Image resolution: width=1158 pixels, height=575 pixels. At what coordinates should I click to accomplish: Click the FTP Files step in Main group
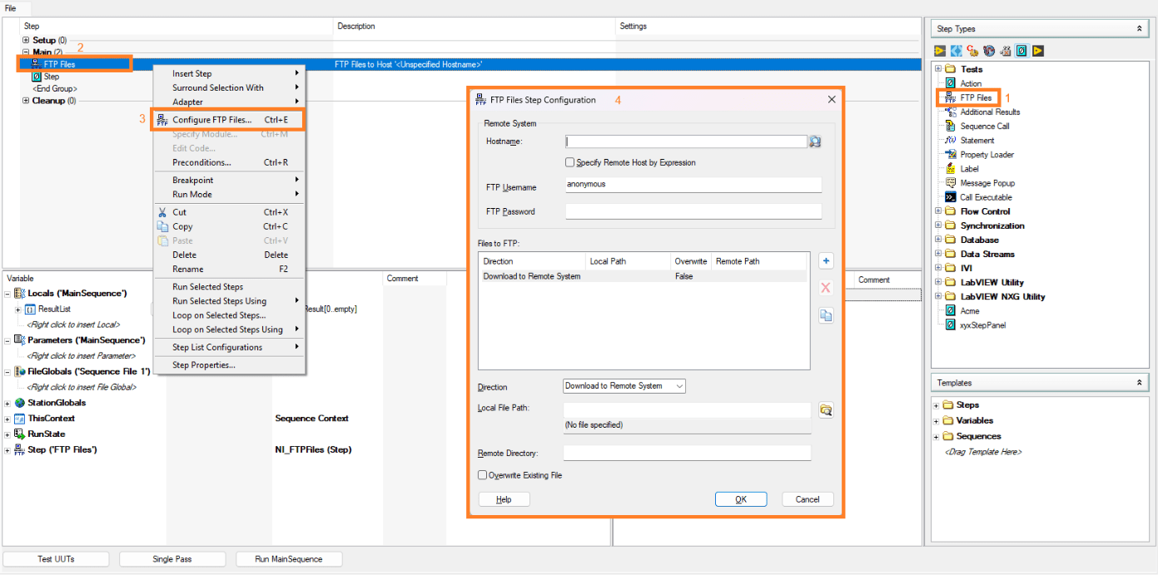pyautogui.click(x=60, y=64)
